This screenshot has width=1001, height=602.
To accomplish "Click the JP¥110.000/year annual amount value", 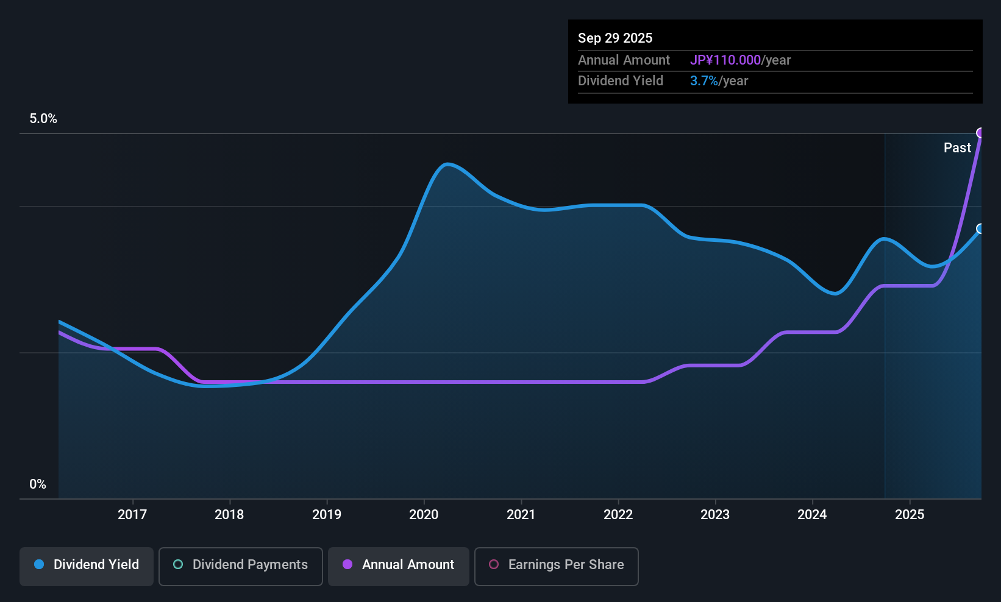I will pyautogui.click(x=740, y=60).
